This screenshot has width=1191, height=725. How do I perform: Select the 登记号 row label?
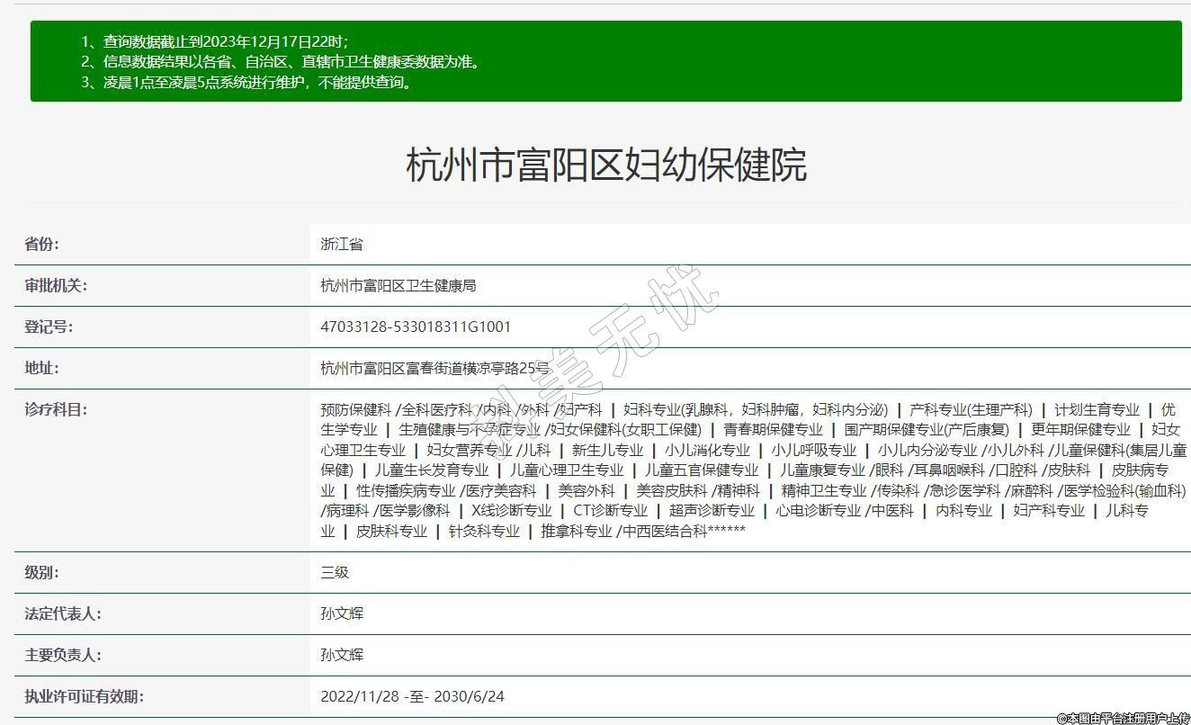[49, 327]
